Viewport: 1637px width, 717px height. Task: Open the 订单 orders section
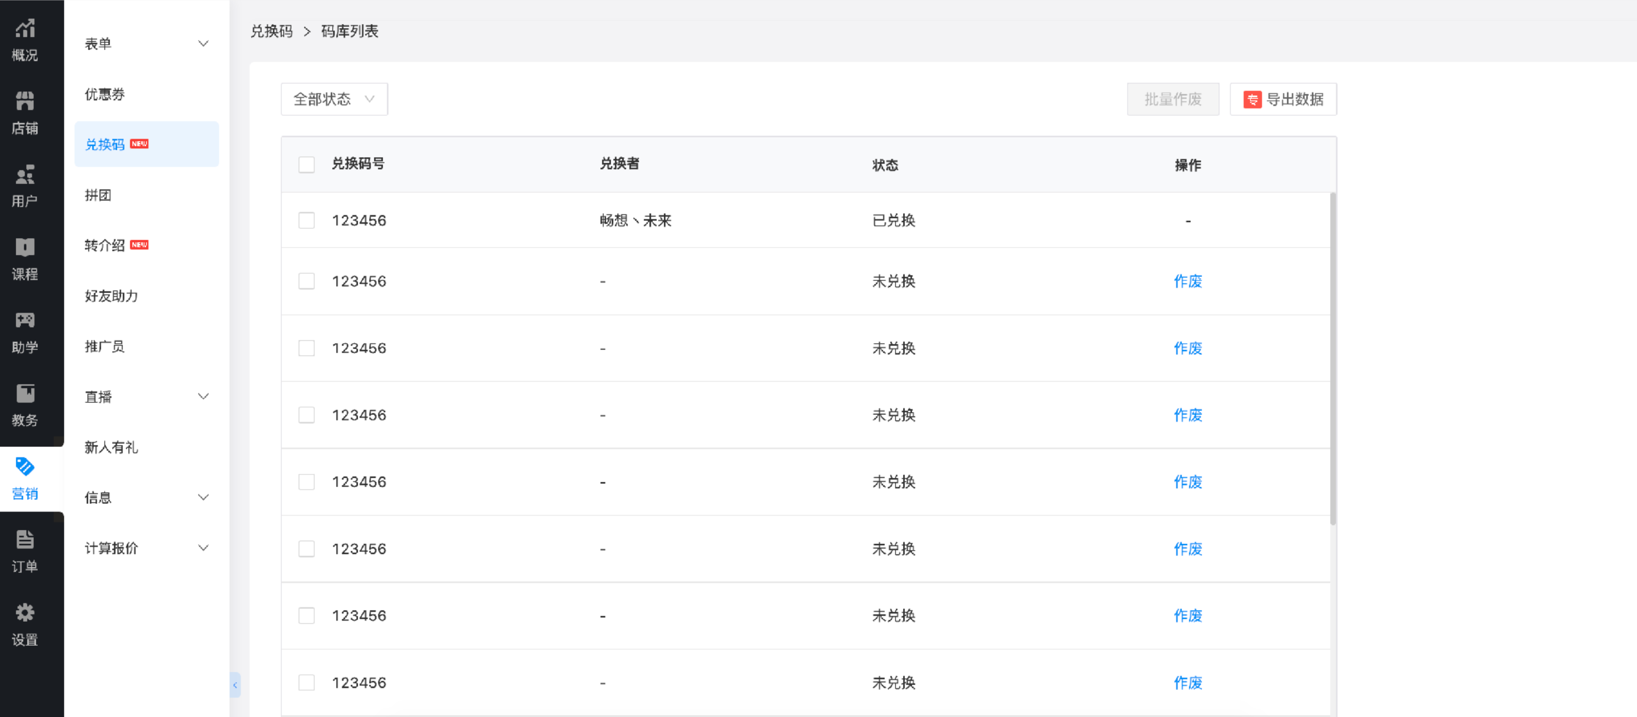coord(25,552)
